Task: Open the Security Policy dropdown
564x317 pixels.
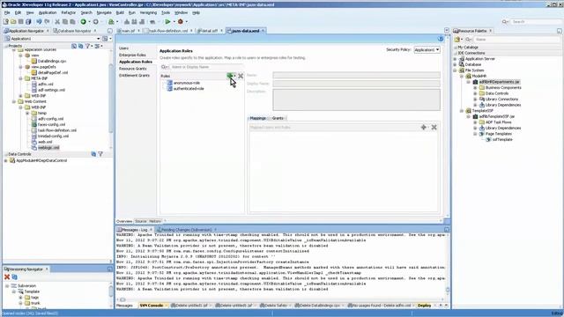Action: click(427, 50)
